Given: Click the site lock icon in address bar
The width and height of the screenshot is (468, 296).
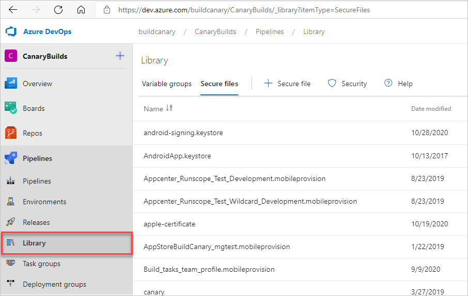Looking at the screenshot, I should [106, 10].
